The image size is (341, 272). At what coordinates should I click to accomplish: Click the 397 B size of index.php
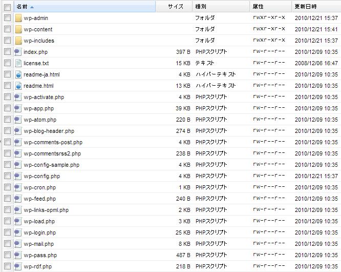pos(183,52)
